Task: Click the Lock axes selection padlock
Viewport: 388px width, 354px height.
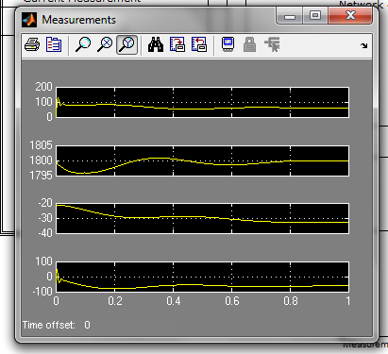Action: [x=250, y=44]
